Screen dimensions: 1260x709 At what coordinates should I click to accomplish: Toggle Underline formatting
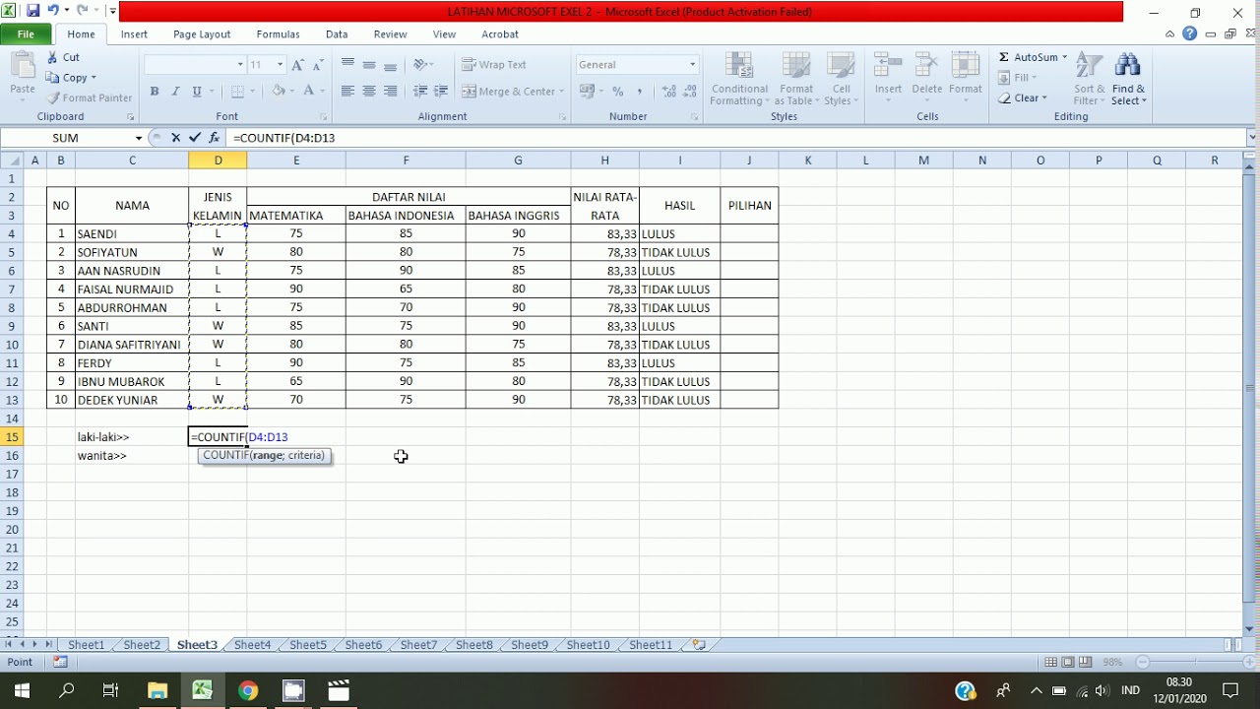tap(197, 91)
